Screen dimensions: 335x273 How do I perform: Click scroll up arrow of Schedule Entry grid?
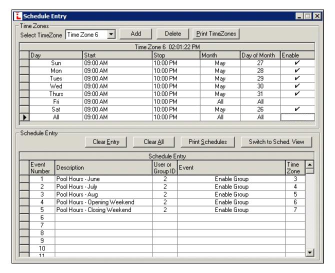coord(309,164)
